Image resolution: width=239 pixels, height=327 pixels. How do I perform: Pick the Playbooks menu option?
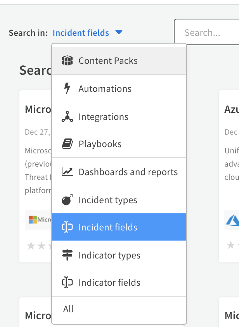(100, 144)
